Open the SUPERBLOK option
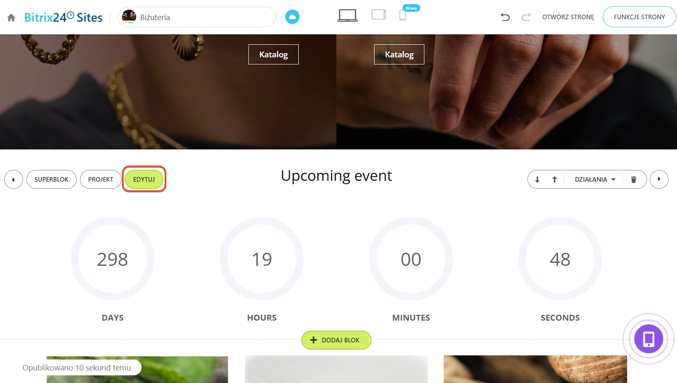 coord(52,180)
